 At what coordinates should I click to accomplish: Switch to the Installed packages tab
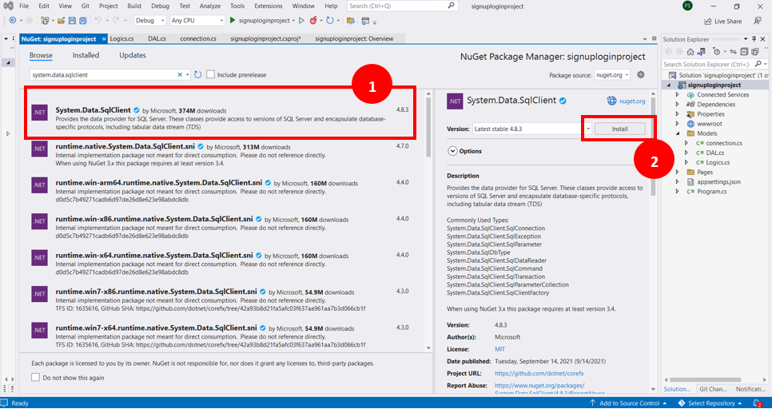(86, 55)
